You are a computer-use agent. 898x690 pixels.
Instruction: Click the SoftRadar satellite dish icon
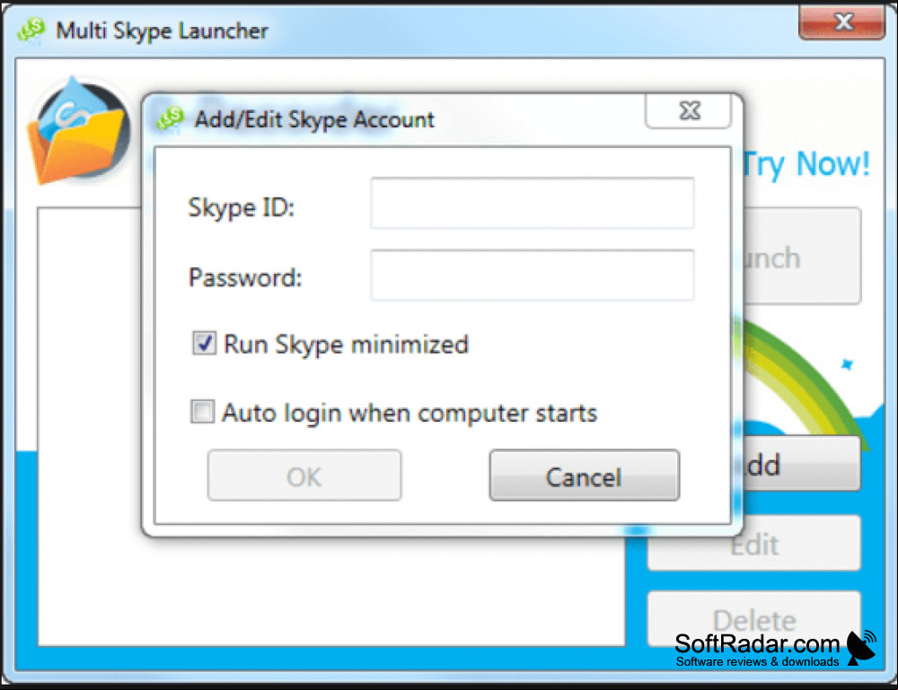861,648
